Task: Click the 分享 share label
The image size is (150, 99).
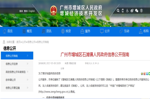Action: point(62,68)
